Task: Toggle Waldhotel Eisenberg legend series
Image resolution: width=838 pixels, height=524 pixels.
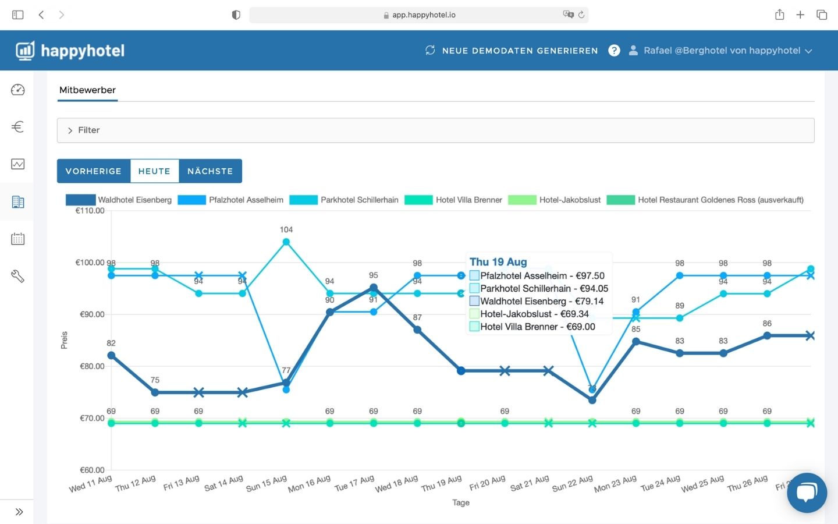Action: click(119, 200)
